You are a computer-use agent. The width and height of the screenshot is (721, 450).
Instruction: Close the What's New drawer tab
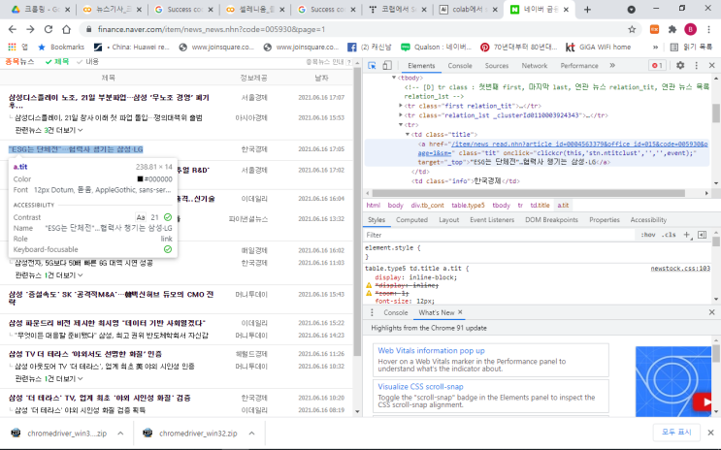pyautogui.click(x=460, y=312)
